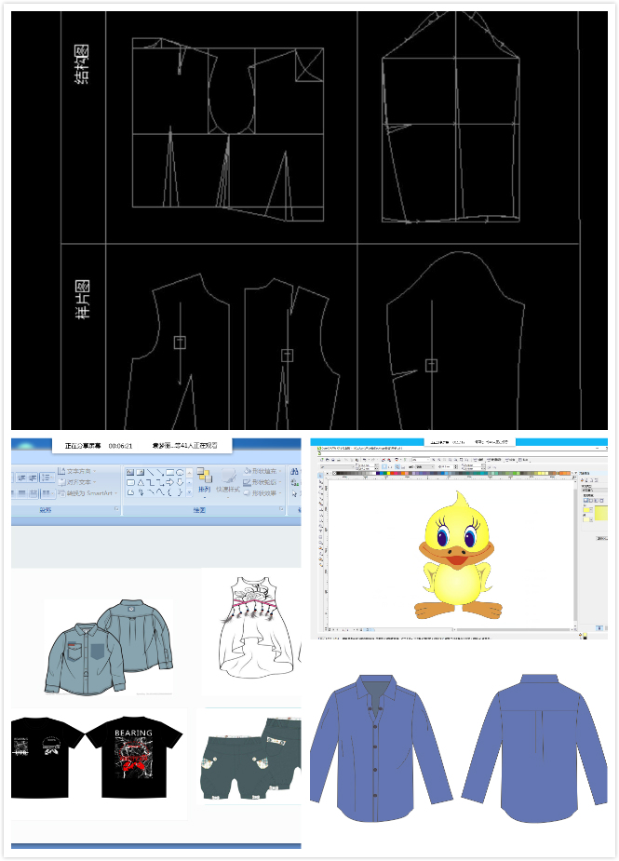
Task: Select the black BEARING T-shirt image
Action: pyautogui.click(x=133, y=758)
